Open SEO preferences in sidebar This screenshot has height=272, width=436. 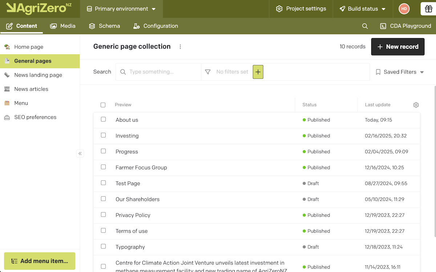click(40, 117)
